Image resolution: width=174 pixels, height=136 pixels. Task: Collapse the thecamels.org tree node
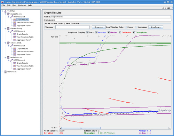[5, 29]
